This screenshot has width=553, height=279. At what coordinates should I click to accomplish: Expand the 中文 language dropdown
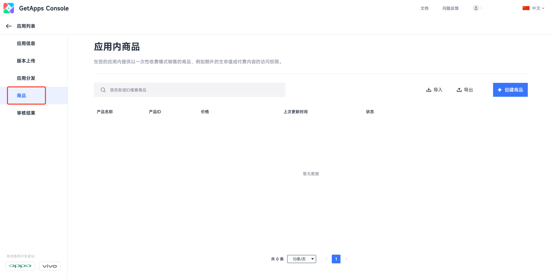tap(538, 8)
